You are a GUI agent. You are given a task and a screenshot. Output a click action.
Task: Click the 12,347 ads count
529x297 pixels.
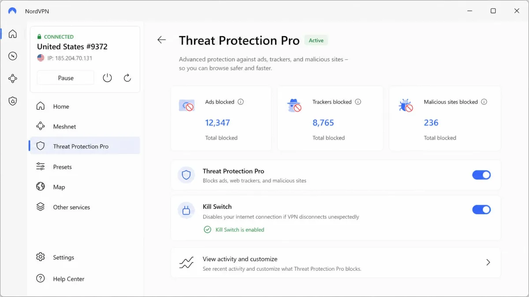pyautogui.click(x=218, y=123)
